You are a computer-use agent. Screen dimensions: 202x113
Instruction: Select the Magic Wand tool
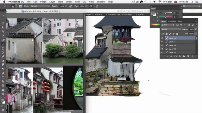point(3,28)
